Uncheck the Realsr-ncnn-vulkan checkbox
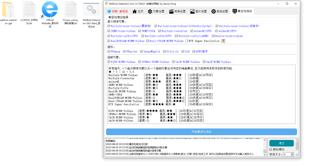The height and width of the screenshot is (166, 315). click(x=213, y=36)
